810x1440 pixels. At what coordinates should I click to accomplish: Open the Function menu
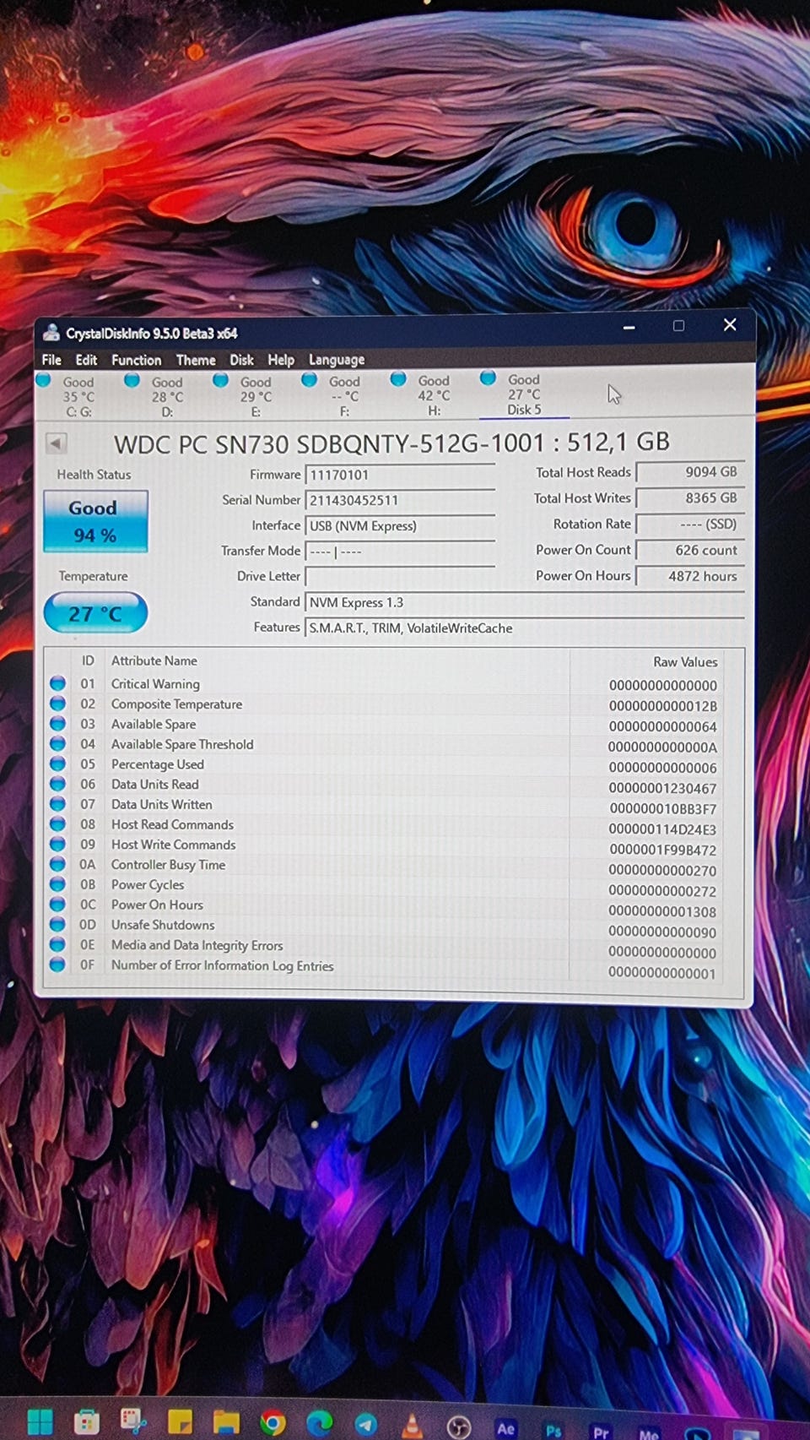tap(136, 360)
